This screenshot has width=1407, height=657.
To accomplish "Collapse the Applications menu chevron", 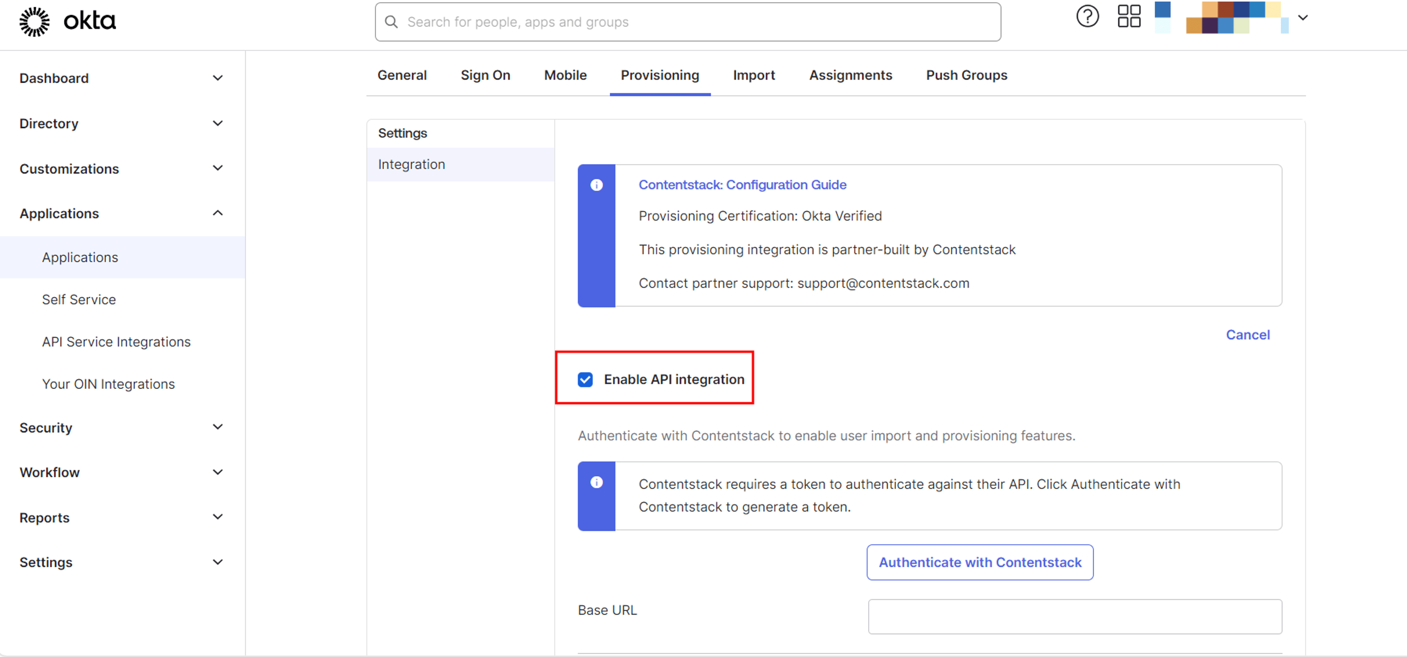I will (217, 213).
